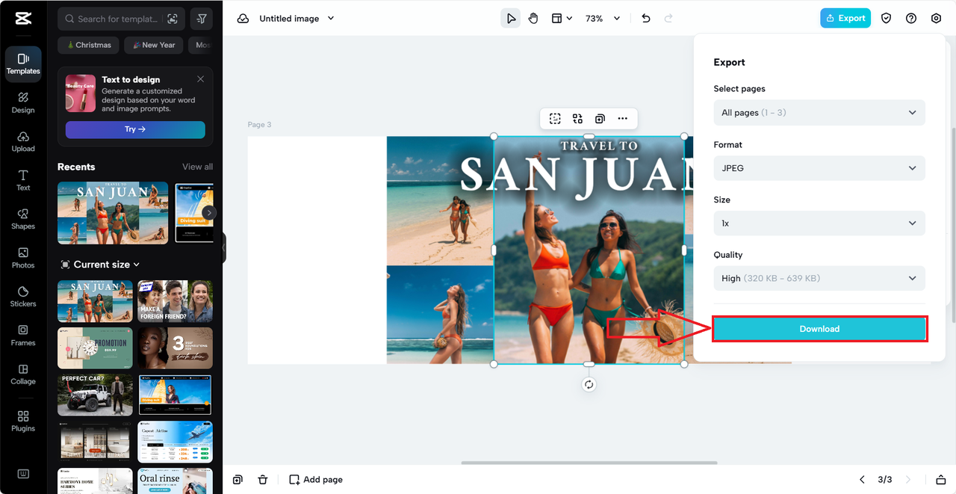Screen dimensions: 956x494
Task: Select the Christmas category chip
Action: tap(89, 45)
